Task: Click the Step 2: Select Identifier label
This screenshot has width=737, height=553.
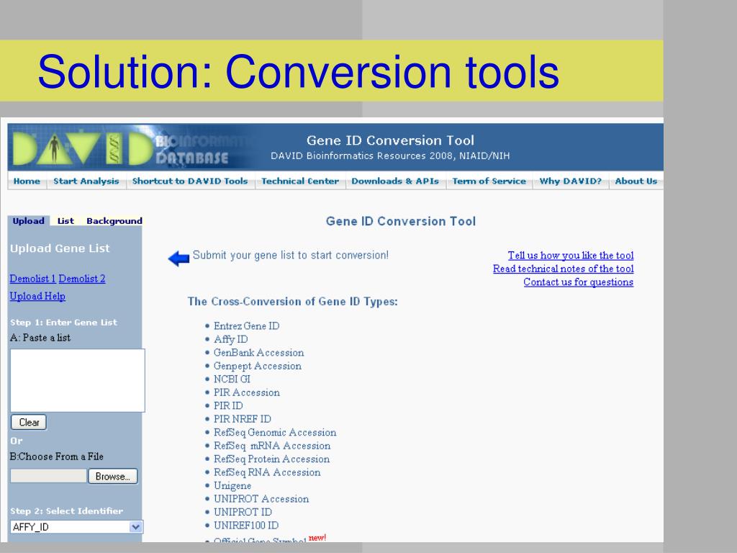Action: click(66, 511)
